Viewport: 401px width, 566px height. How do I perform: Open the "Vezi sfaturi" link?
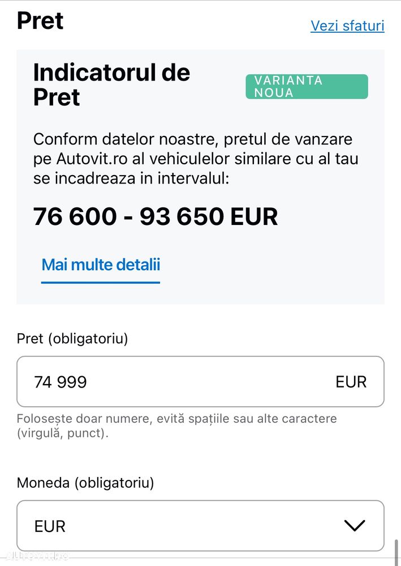(x=347, y=25)
